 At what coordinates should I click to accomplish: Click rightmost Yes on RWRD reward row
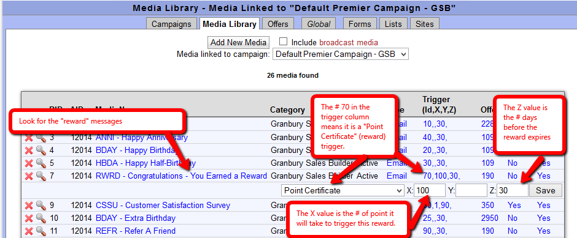(544, 176)
